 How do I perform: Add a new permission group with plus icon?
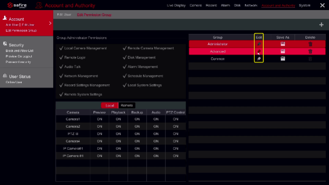[321, 24]
